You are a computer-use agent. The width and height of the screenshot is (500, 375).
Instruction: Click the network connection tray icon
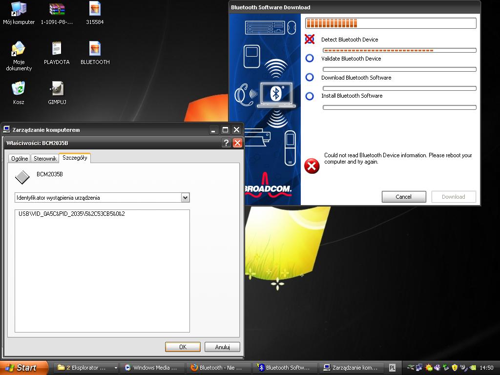pyautogui.click(x=419, y=368)
